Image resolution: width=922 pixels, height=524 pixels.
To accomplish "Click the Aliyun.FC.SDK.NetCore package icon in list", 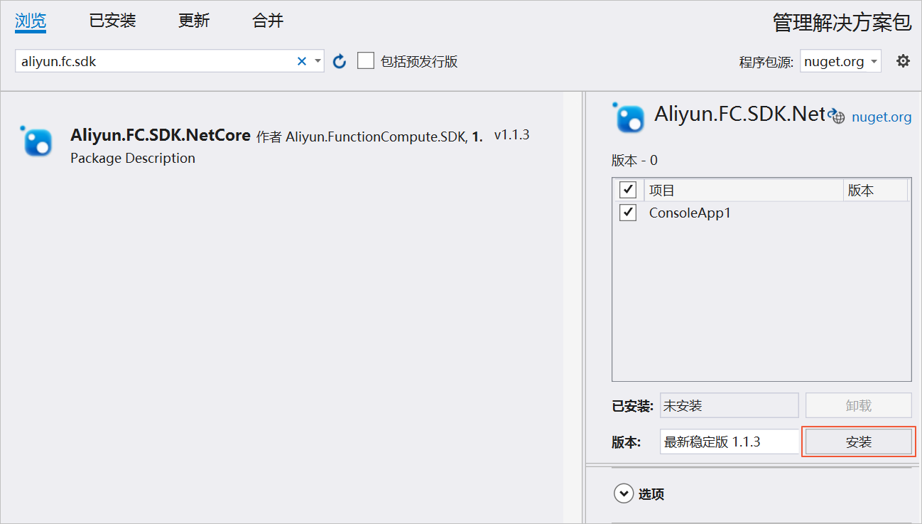I will pos(36,140).
